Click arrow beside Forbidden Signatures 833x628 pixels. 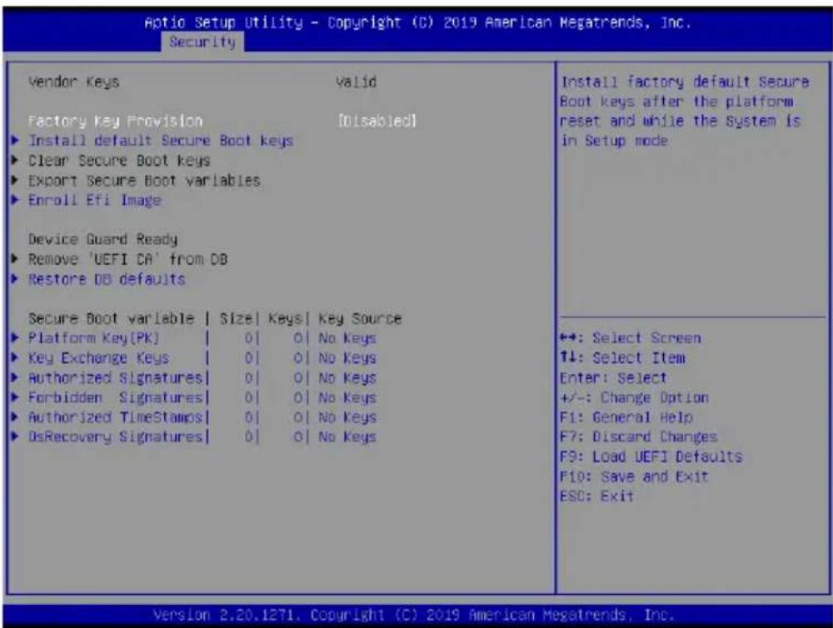coord(15,397)
